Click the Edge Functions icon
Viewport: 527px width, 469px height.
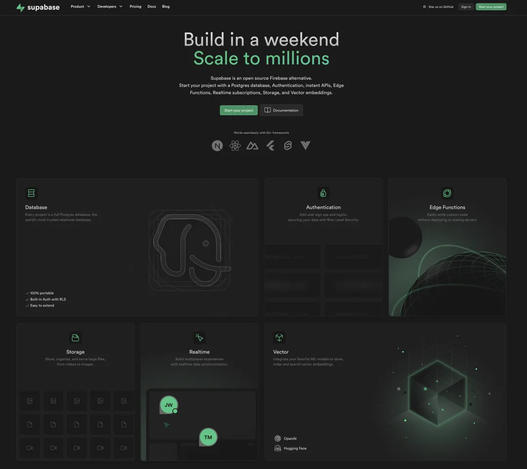[447, 193]
